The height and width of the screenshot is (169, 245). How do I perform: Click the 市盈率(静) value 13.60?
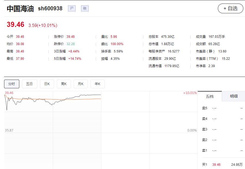(222, 51)
